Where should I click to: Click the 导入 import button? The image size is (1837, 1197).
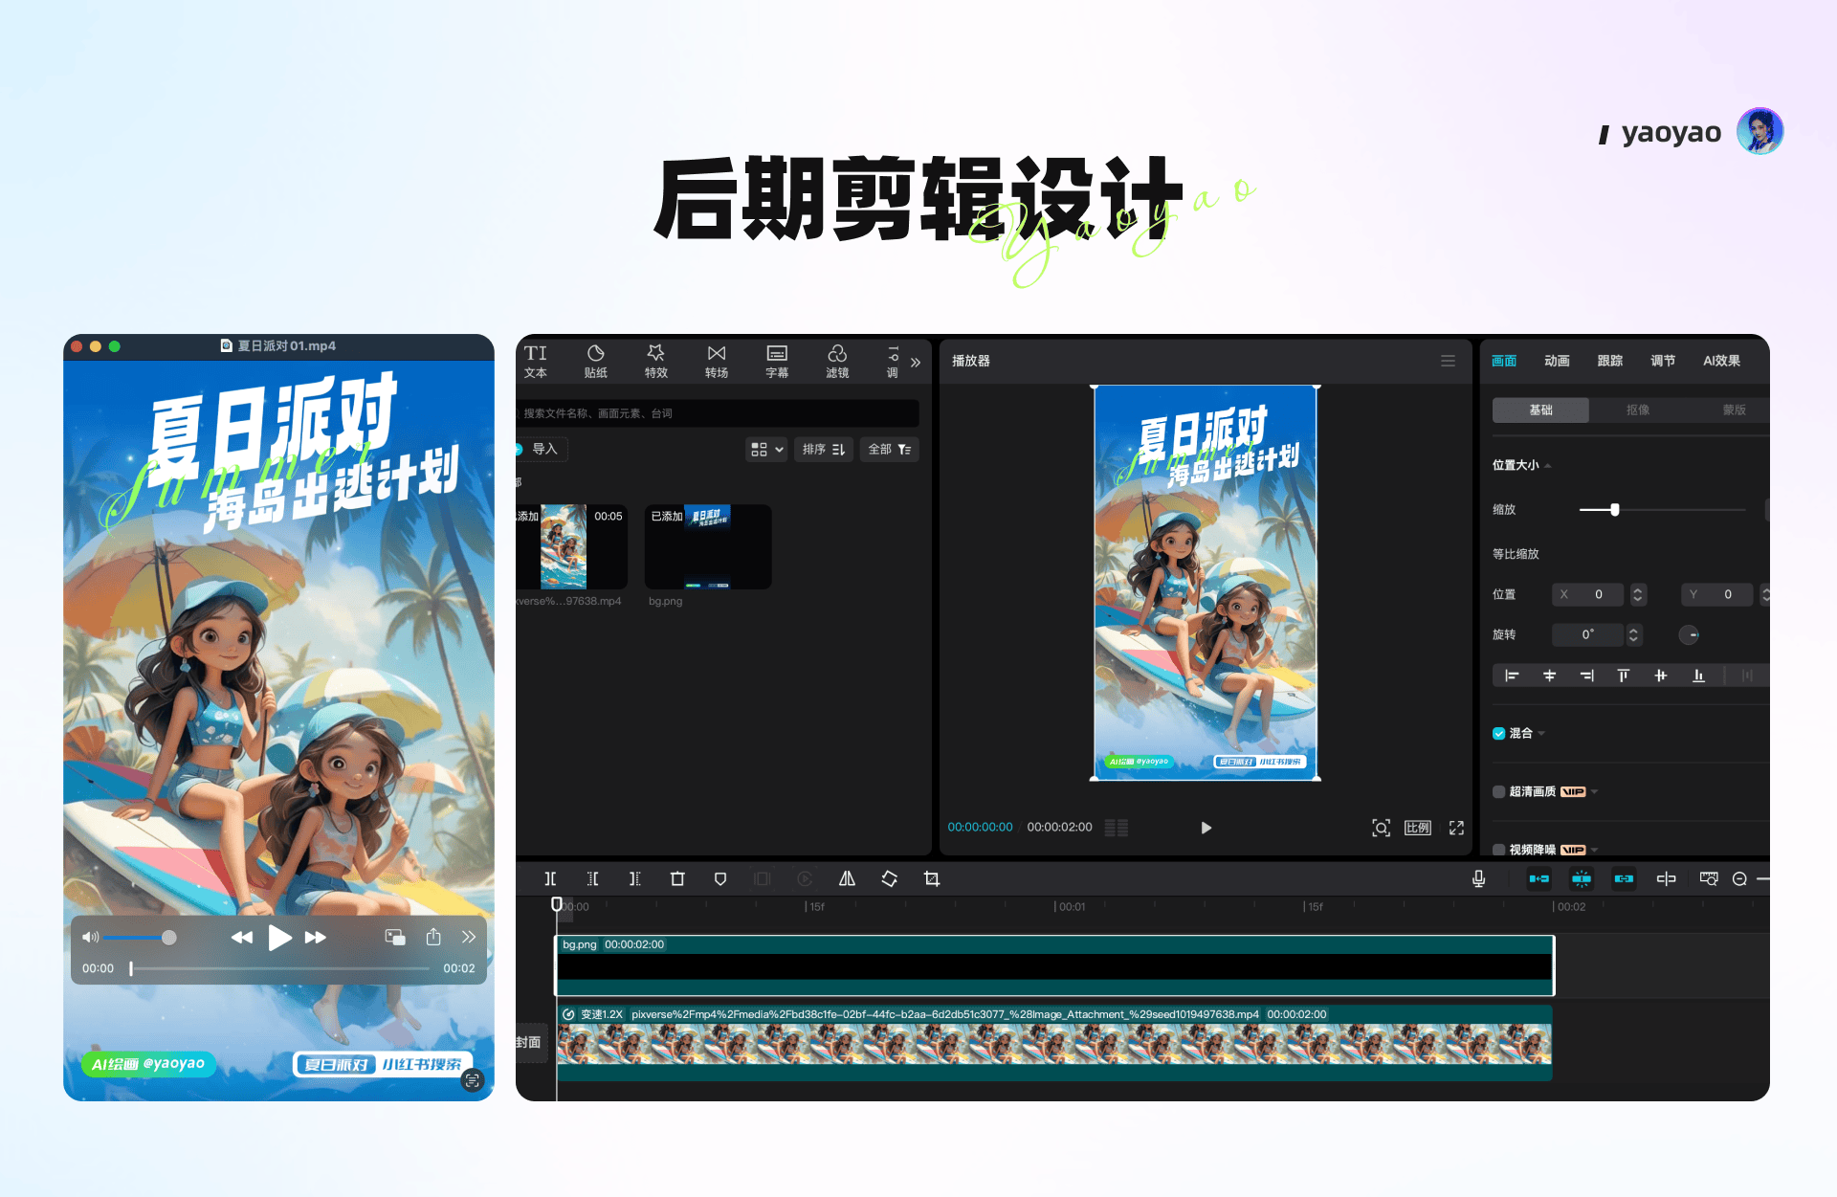[542, 449]
